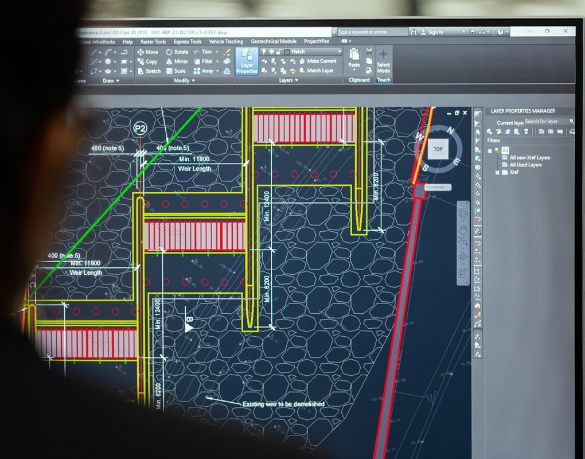Select the Scale tool
Viewport: 585px width, 459px height.
coord(175,71)
